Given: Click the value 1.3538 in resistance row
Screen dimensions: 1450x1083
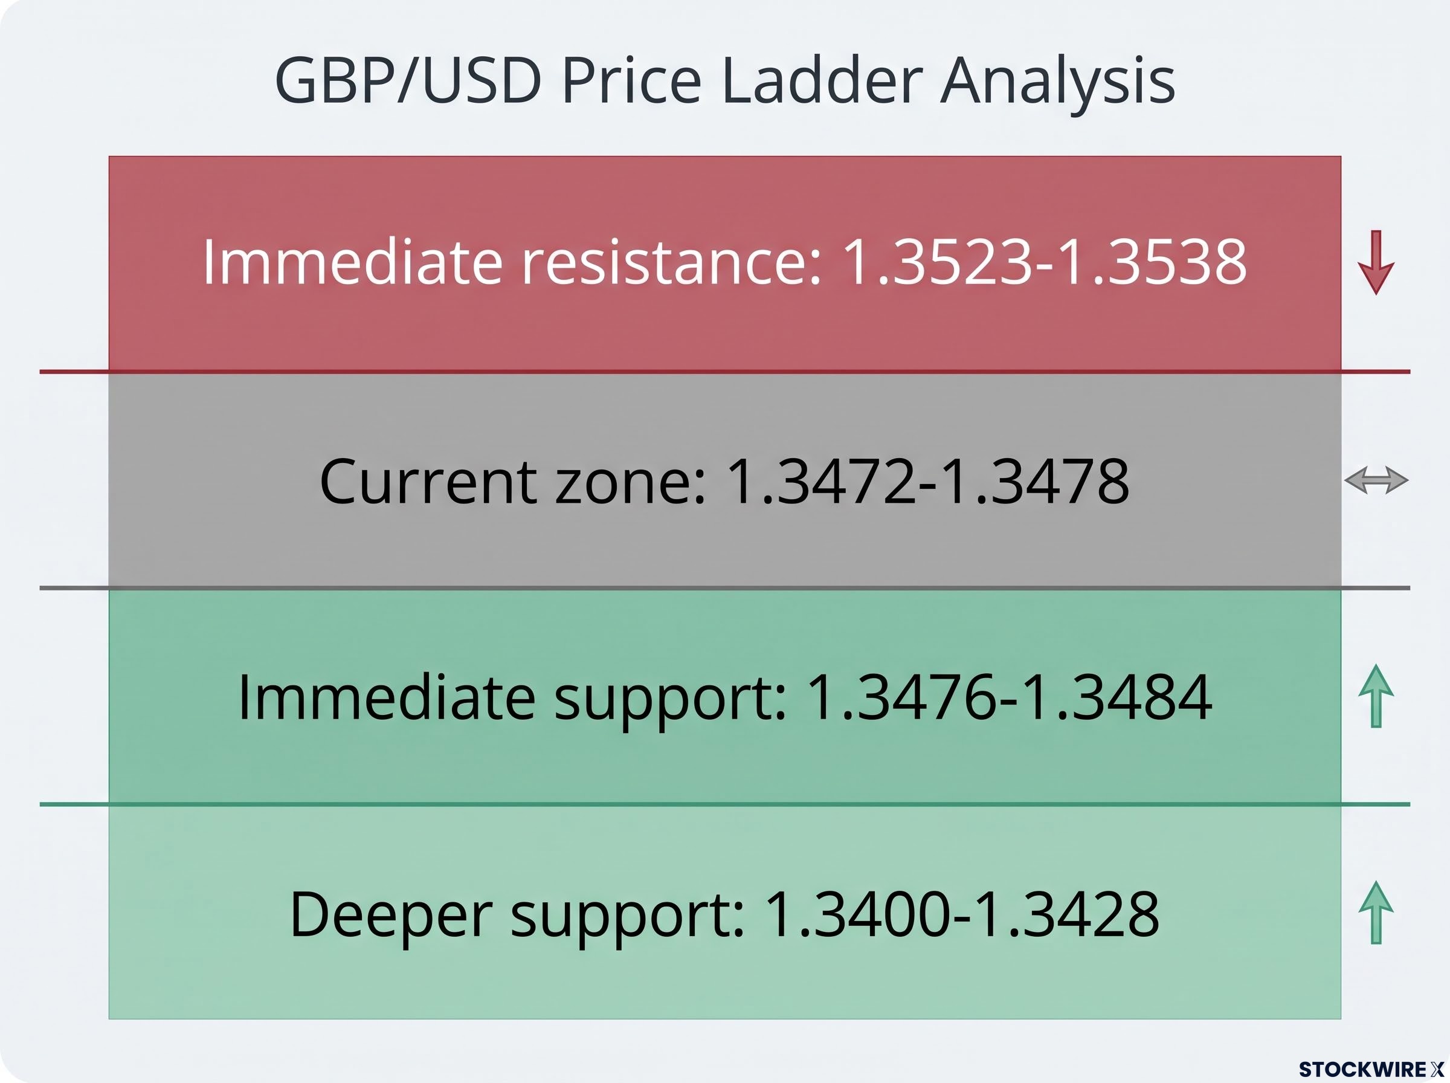Looking at the screenshot, I should (x=1152, y=262).
